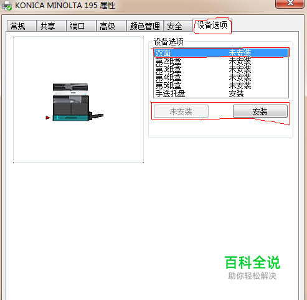Click the red arrow beside tray 1
This screenshot has width=307, height=300.
pos(48,118)
